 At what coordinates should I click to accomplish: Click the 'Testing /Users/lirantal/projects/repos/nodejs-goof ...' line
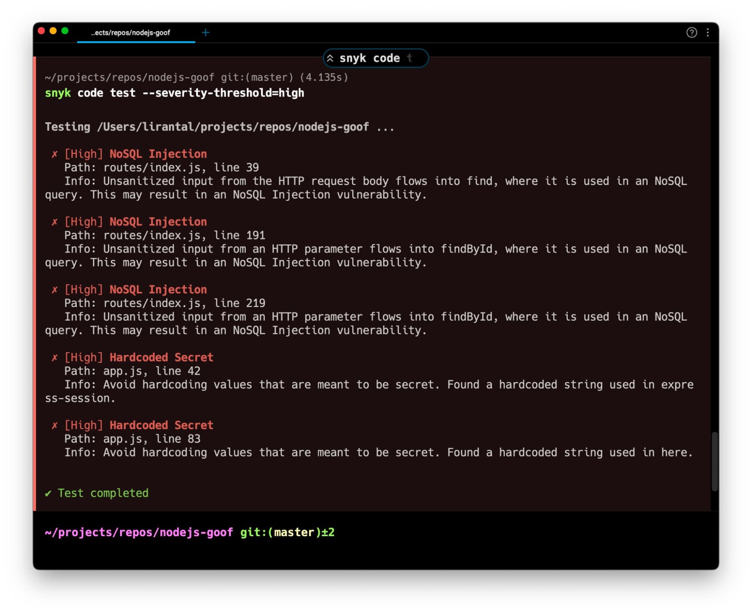click(x=219, y=127)
